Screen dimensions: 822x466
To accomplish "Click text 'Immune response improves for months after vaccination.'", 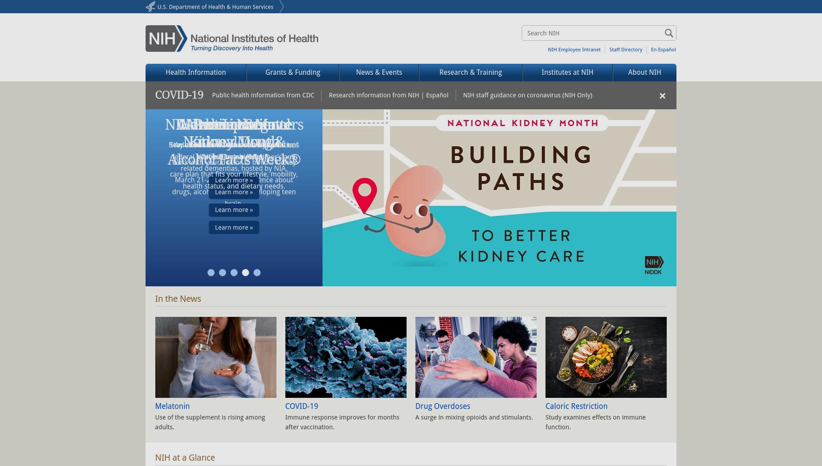I will 342,423.
